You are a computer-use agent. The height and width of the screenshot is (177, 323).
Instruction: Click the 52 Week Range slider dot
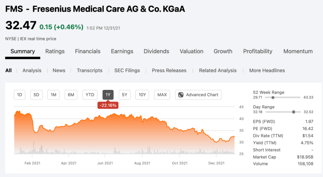coord(273,98)
